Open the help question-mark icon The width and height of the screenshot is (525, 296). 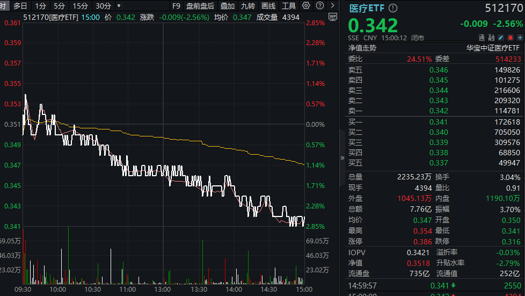[x=320, y=5]
